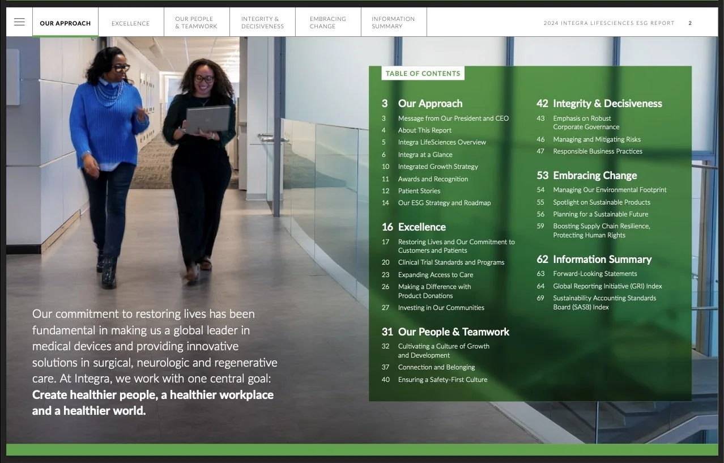Go to Patient Stories page
Viewport: 724px width, 463px height.
411,191
